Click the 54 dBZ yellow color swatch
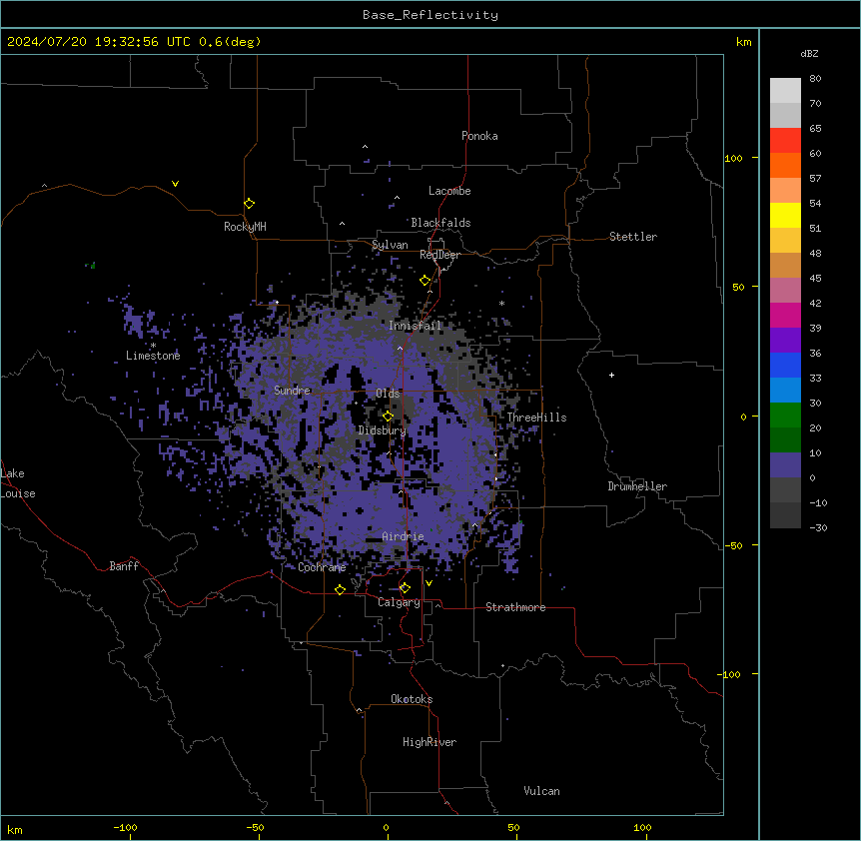Image resolution: width=861 pixels, height=841 pixels. (785, 215)
